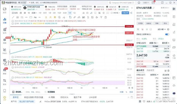
Task: Select the 15分 timeframe
Action: pyautogui.click(x=59, y=13)
